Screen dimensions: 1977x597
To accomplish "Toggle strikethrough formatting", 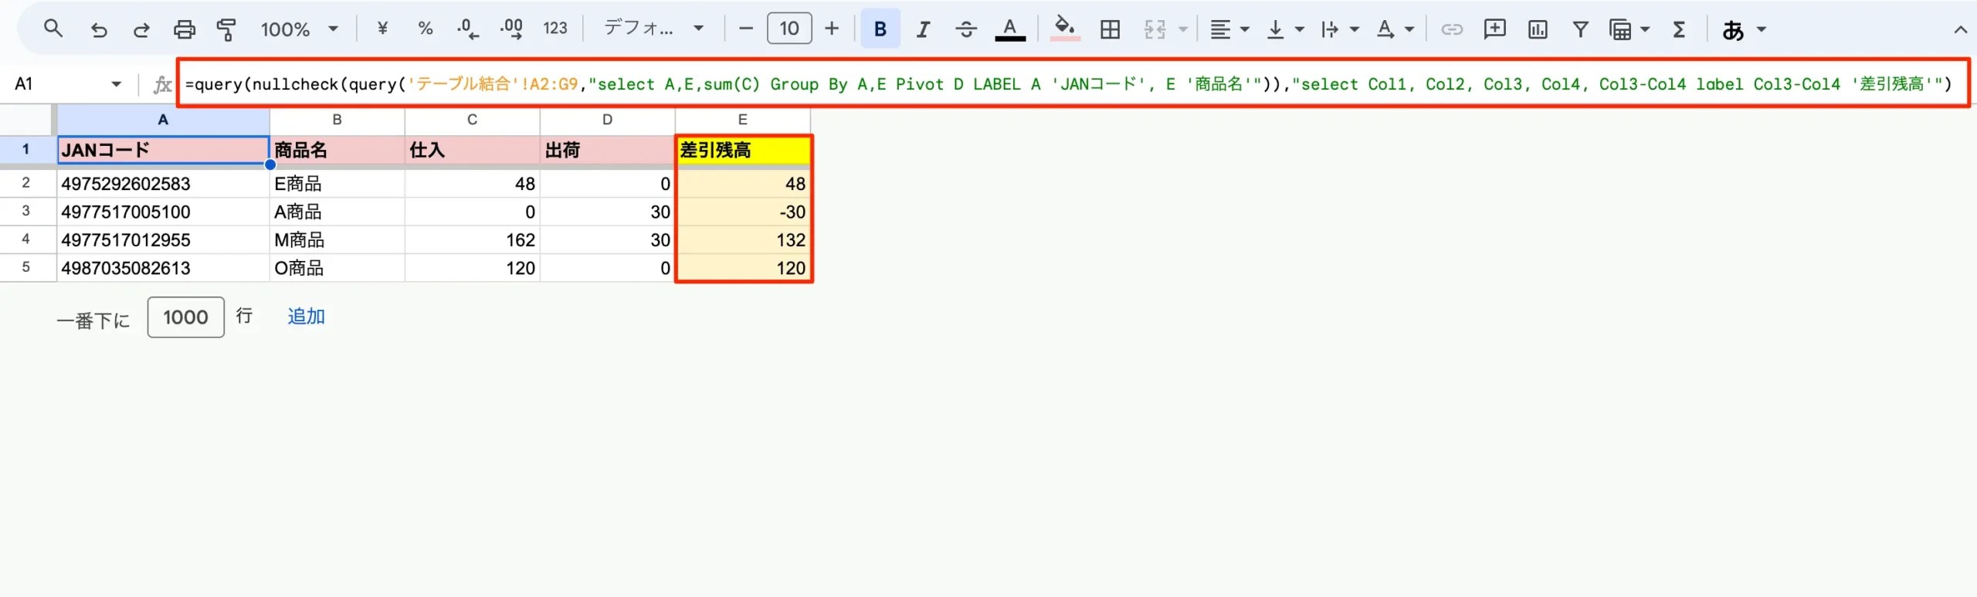I will click(966, 29).
